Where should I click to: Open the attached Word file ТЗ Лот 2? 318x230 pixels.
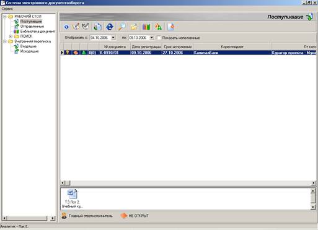tap(73, 198)
